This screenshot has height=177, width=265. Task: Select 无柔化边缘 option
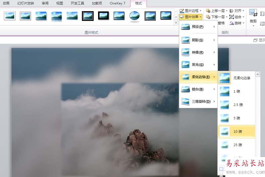point(237,78)
